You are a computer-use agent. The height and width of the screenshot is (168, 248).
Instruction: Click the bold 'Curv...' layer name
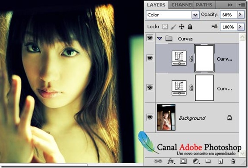(225, 59)
